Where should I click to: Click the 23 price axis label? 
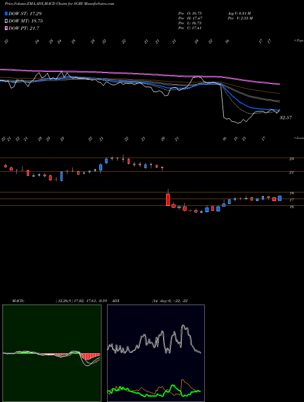click(x=291, y=159)
